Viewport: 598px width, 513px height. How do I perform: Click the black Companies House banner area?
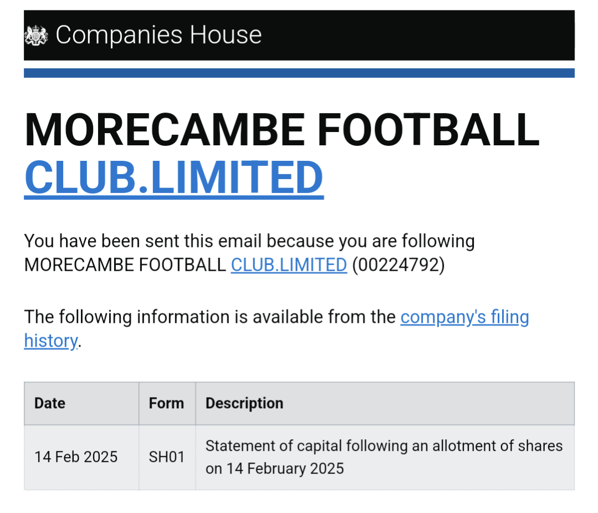299,35
